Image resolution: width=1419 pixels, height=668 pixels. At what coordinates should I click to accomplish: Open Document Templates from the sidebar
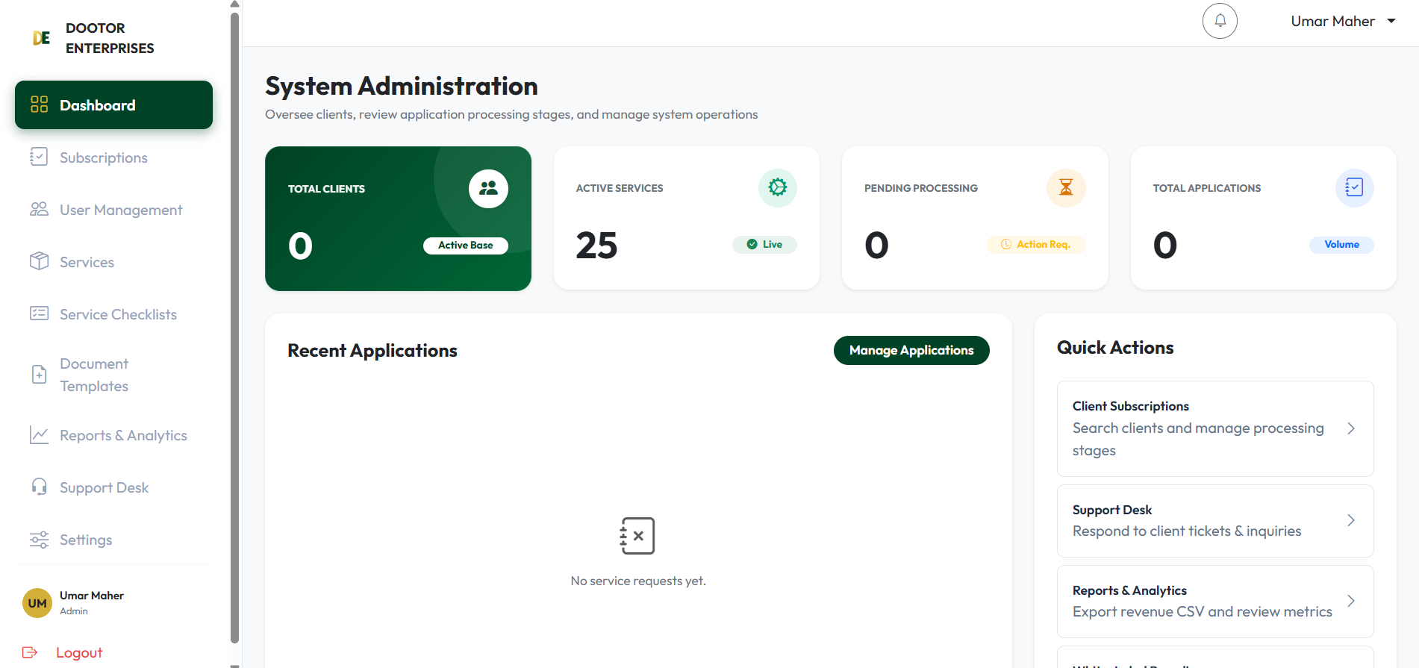(x=113, y=375)
